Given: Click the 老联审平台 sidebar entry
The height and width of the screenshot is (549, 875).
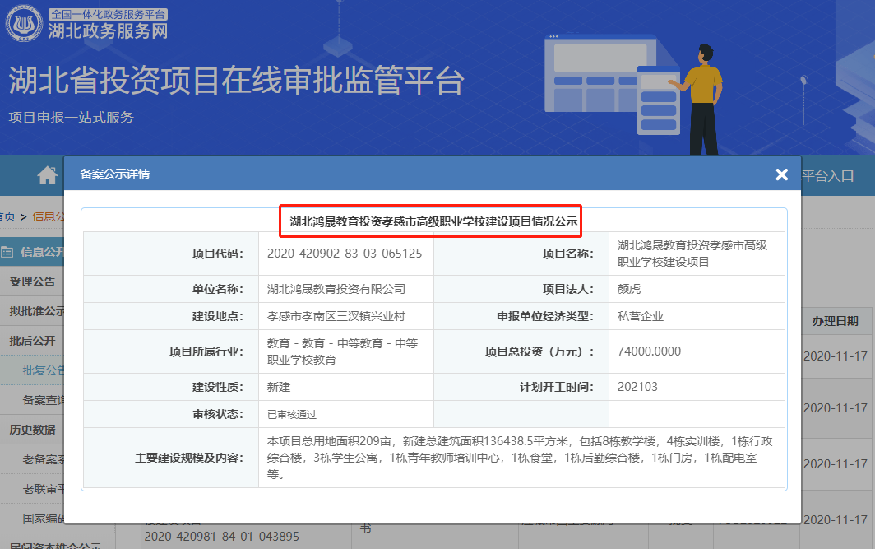Looking at the screenshot, I should pos(43,489).
